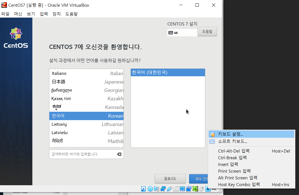Click the green CPU virtualization status icon
This screenshot has height=195, width=299.
pyautogui.click(x=195, y=189)
